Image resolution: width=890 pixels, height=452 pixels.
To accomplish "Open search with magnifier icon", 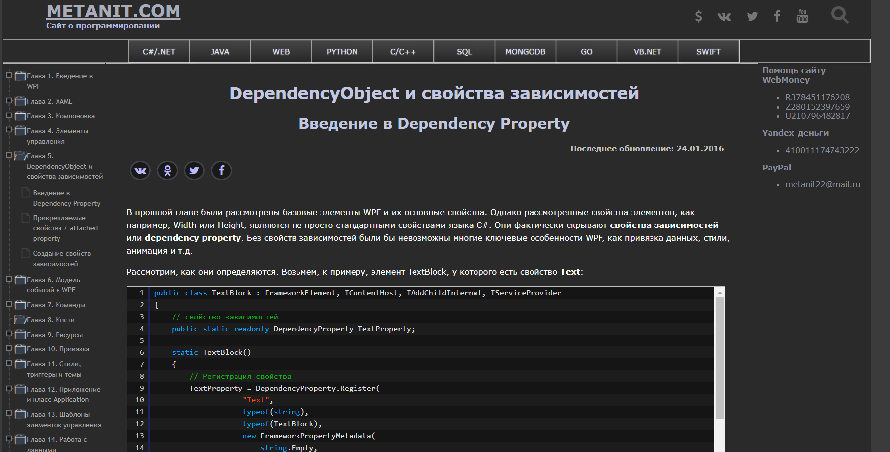I will coord(839,15).
